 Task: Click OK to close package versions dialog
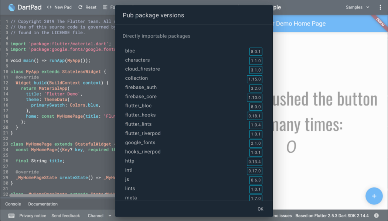point(260,209)
